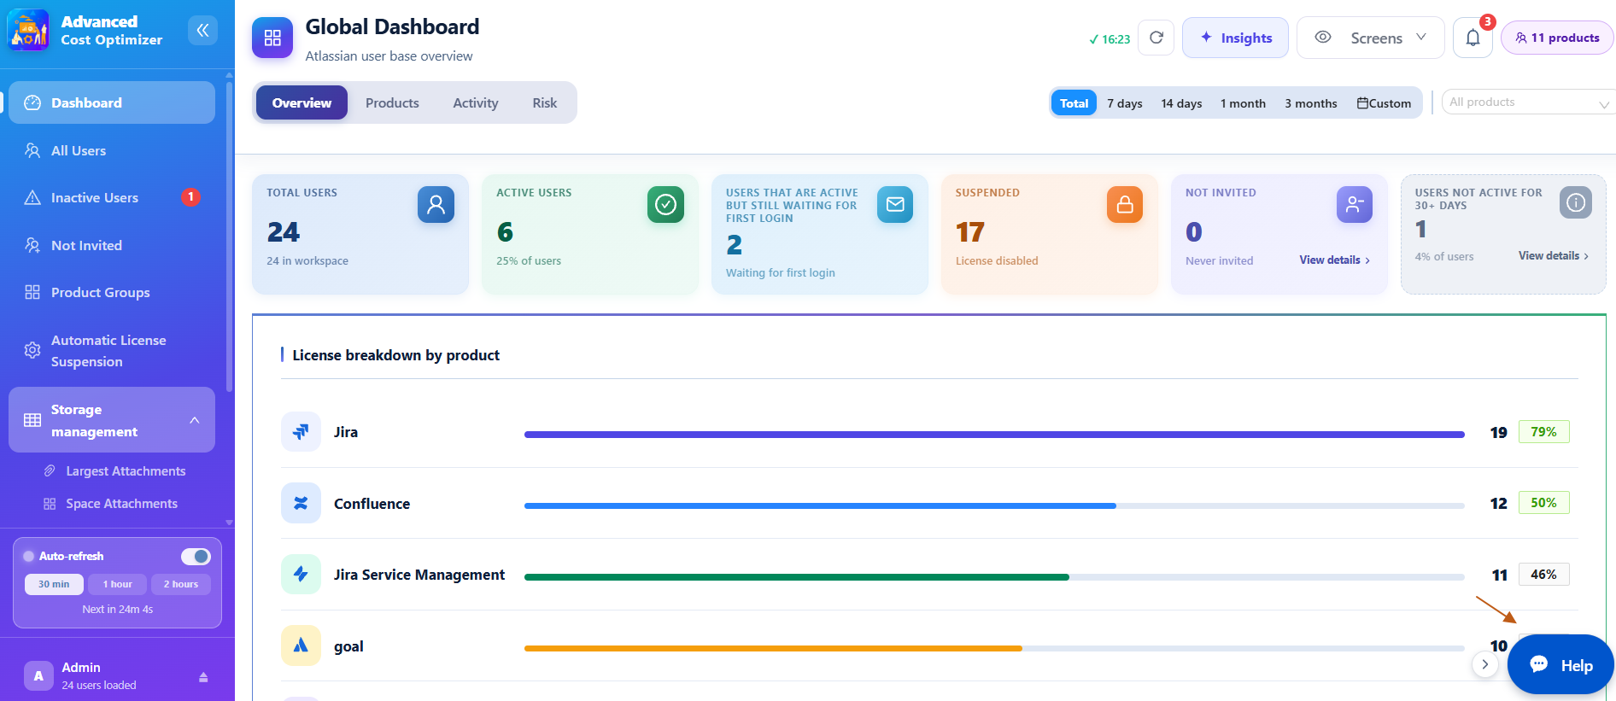Click the Jira product icon
The height and width of the screenshot is (701, 1616).
[301, 432]
